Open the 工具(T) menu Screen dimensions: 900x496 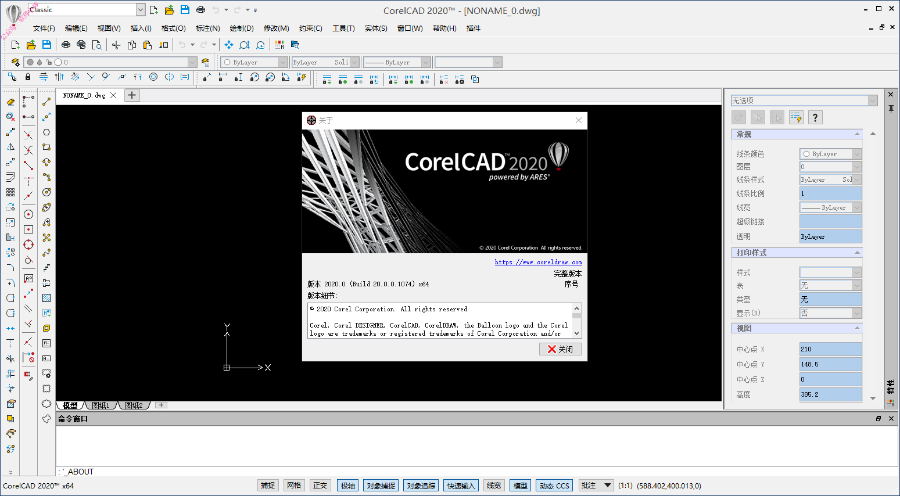click(x=343, y=28)
